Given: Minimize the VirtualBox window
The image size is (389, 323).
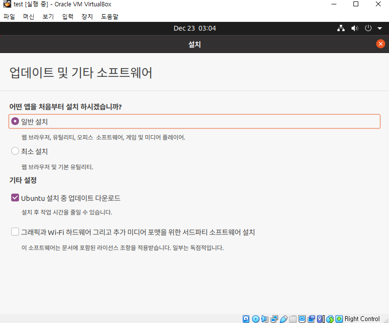Looking at the screenshot, I should (334, 4).
